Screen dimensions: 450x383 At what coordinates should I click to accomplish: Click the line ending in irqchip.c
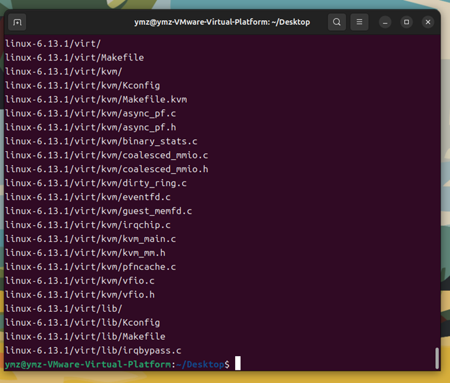[88, 225]
